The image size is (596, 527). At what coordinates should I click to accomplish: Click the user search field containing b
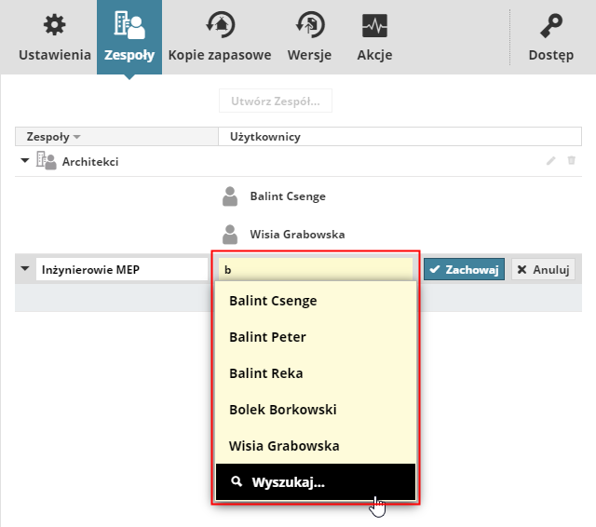point(315,269)
